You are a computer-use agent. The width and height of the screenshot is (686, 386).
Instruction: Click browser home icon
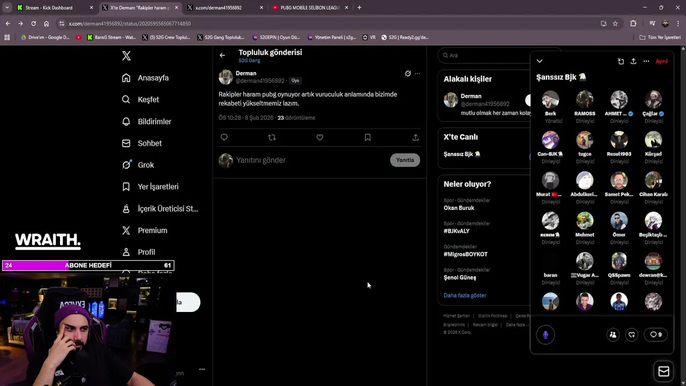click(47, 24)
